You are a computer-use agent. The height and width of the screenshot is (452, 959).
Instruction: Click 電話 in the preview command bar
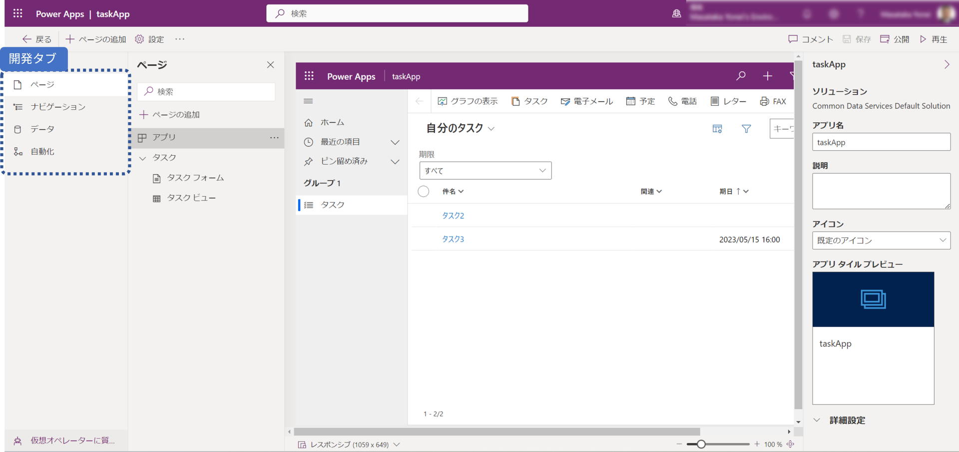(682, 101)
